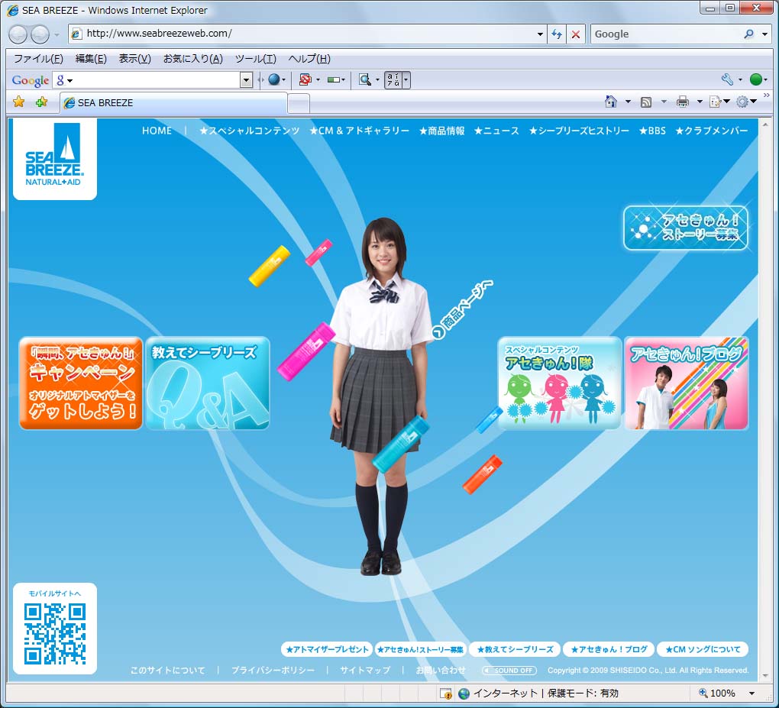Screen dimensions: 779x708
Task: Click the Refresh page icon
Action: tap(557, 34)
